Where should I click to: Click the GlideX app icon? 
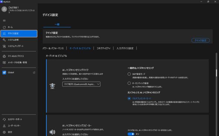pyautogui.click(x=4, y=72)
